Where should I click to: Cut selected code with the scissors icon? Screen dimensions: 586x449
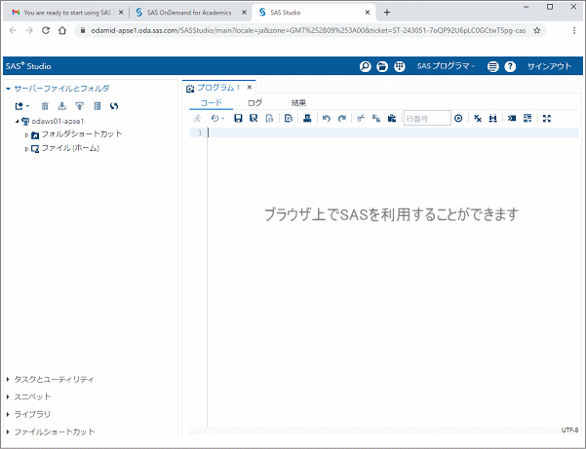360,118
